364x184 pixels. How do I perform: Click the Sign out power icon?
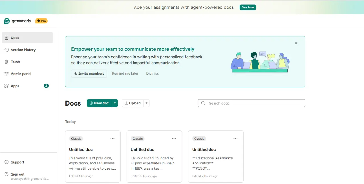pyautogui.click(x=7, y=174)
